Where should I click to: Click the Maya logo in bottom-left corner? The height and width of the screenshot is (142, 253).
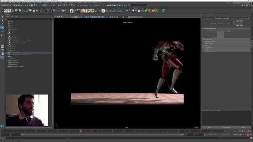tap(2, 127)
